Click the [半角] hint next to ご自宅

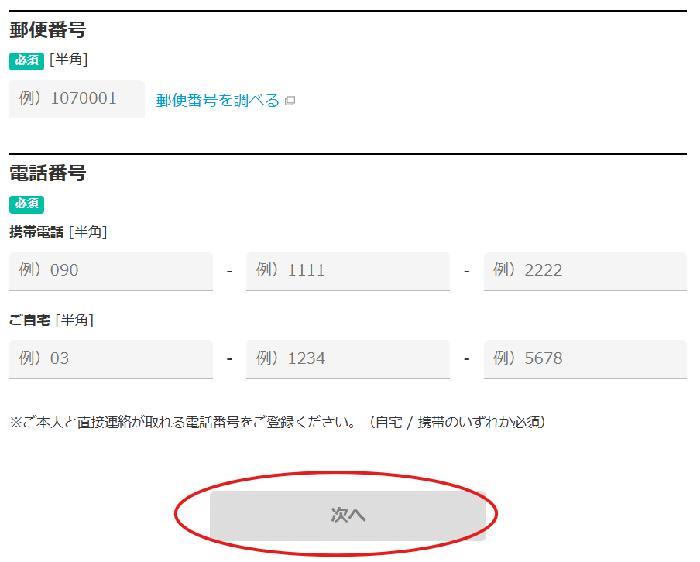tap(74, 320)
